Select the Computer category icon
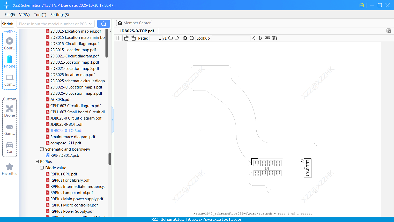The image size is (394, 222). pos(10,80)
